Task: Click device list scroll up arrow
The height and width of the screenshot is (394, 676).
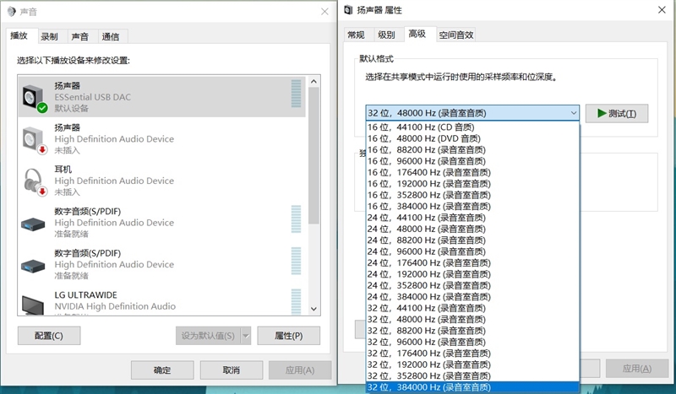Action: [313, 81]
